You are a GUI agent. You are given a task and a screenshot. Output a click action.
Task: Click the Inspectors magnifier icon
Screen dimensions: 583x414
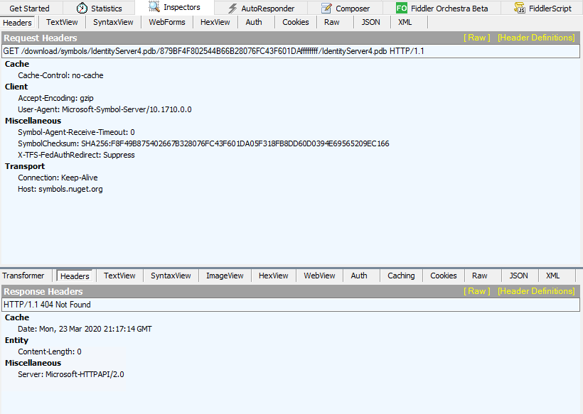pos(154,8)
